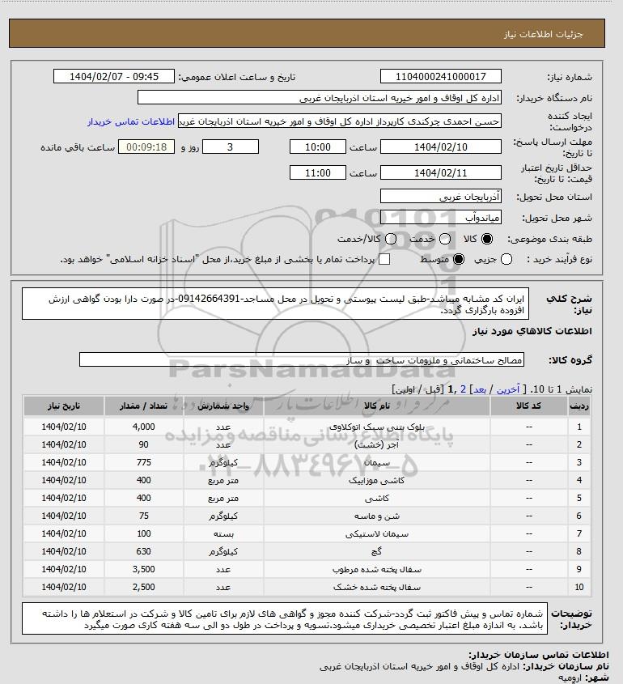
Task: Click the شرح کلی نیاز description box
Action: [x=275, y=304]
